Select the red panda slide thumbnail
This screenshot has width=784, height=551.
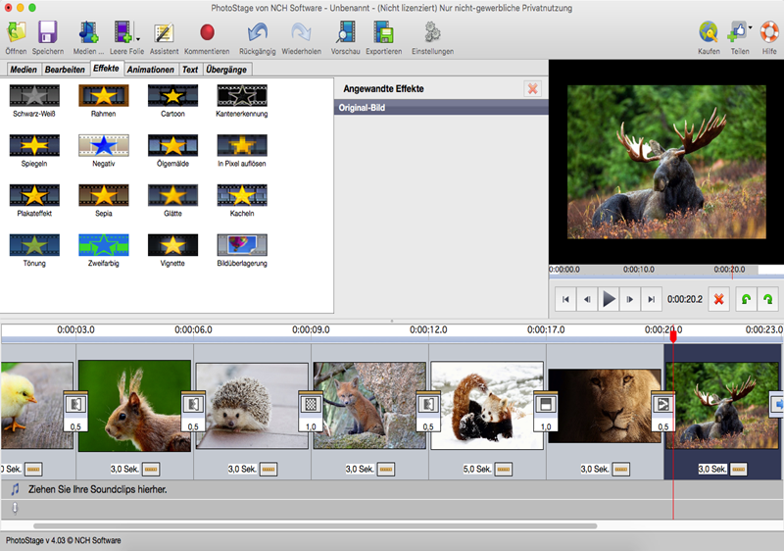(x=487, y=406)
